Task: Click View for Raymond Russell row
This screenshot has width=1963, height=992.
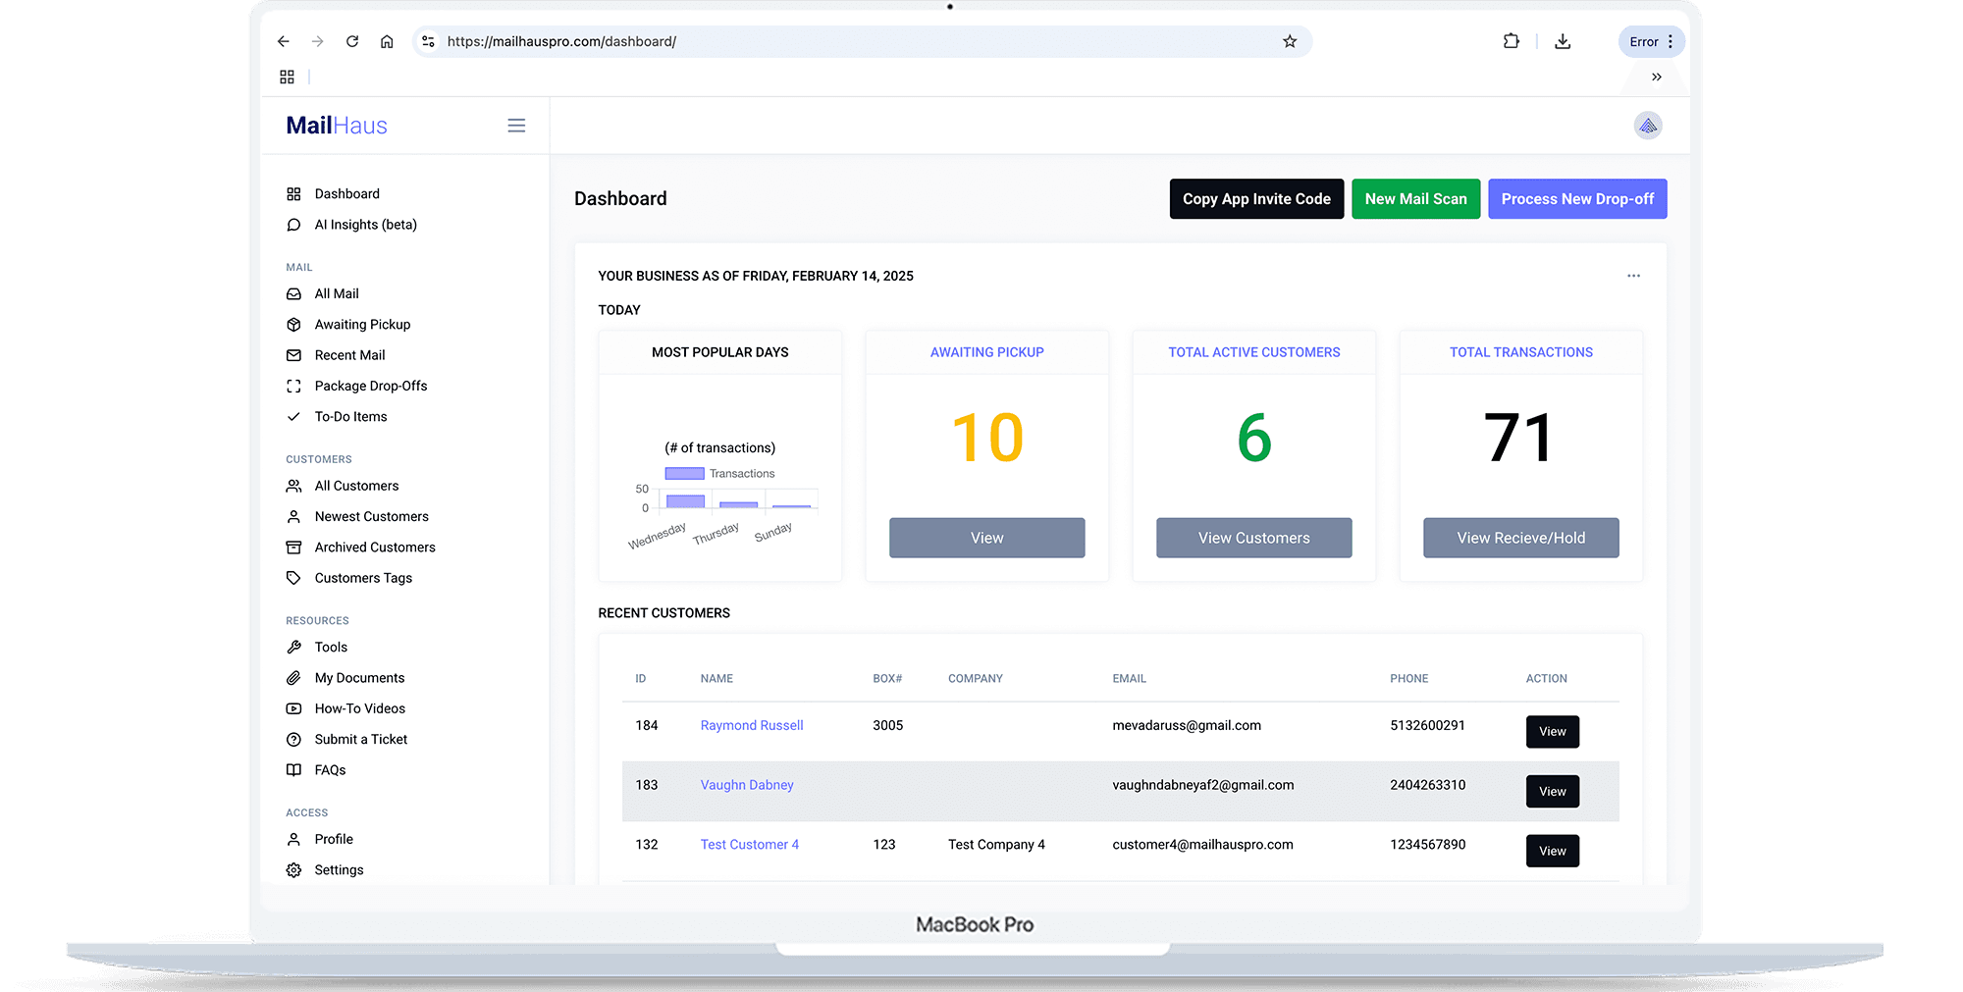Action: [1552, 732]
